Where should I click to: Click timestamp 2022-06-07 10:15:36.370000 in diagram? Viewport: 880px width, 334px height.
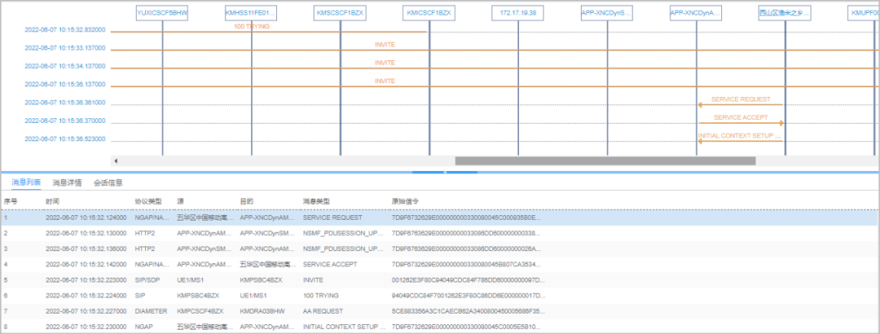65,121
